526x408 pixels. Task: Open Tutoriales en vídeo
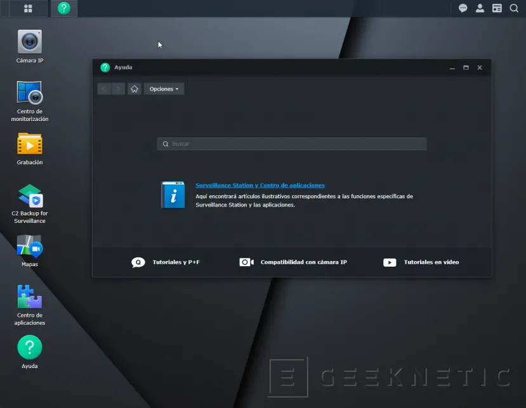point(421,262)
